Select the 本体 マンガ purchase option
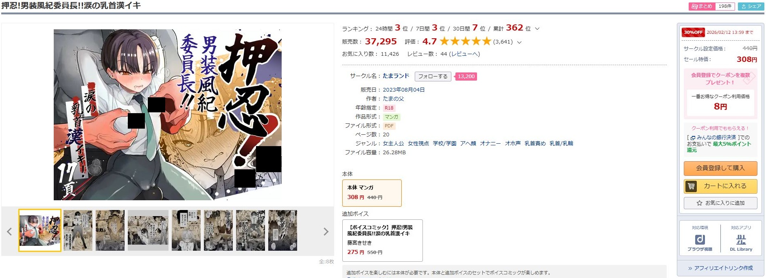The image size is (766, 278). (372, 193)
